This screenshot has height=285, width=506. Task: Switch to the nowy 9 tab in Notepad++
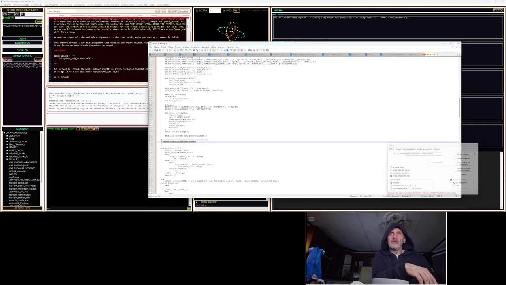click(430, 54)
